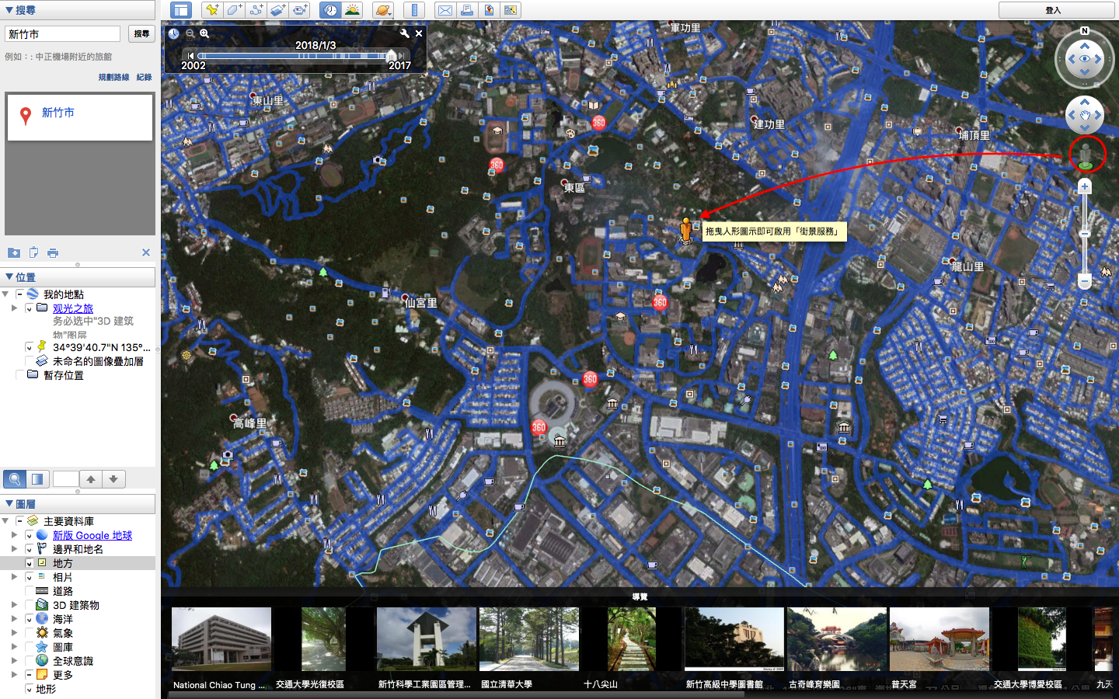
Task: Click the Record a Tour camera icon
Action: click(x=300, y=10)
